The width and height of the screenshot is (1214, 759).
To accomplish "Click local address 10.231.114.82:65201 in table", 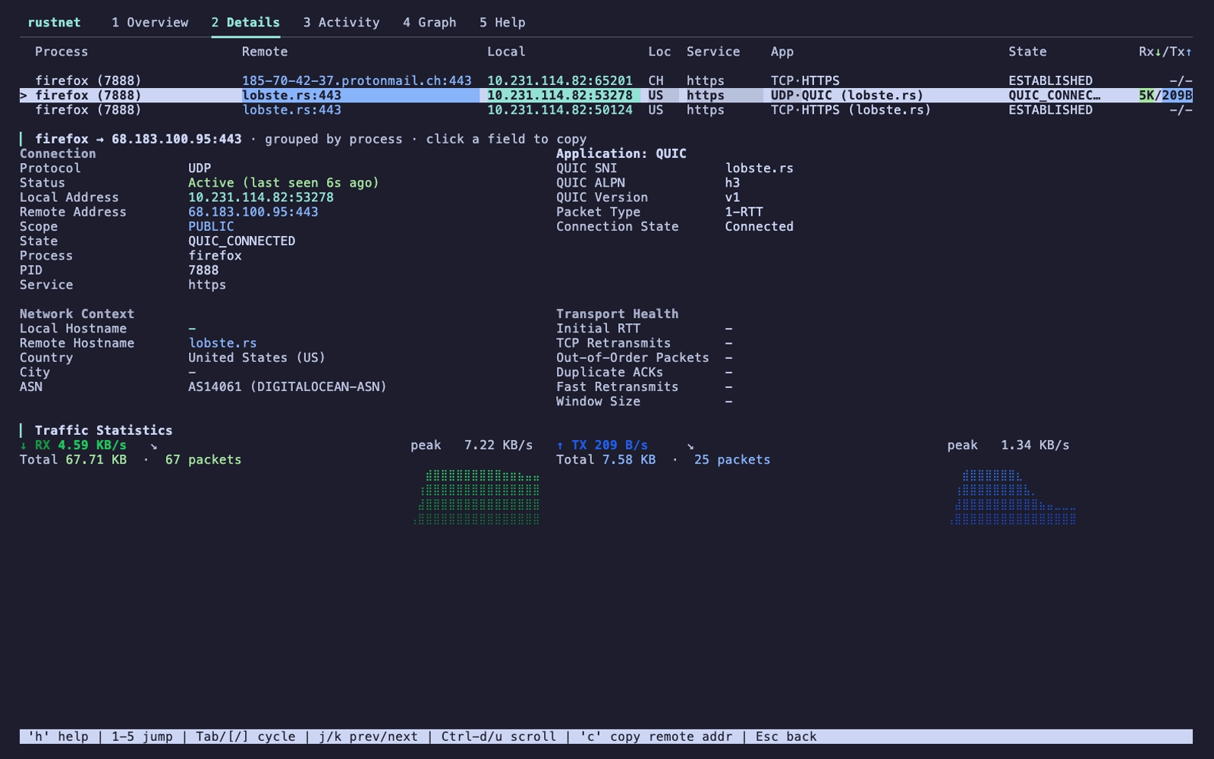I will (560, 80).
